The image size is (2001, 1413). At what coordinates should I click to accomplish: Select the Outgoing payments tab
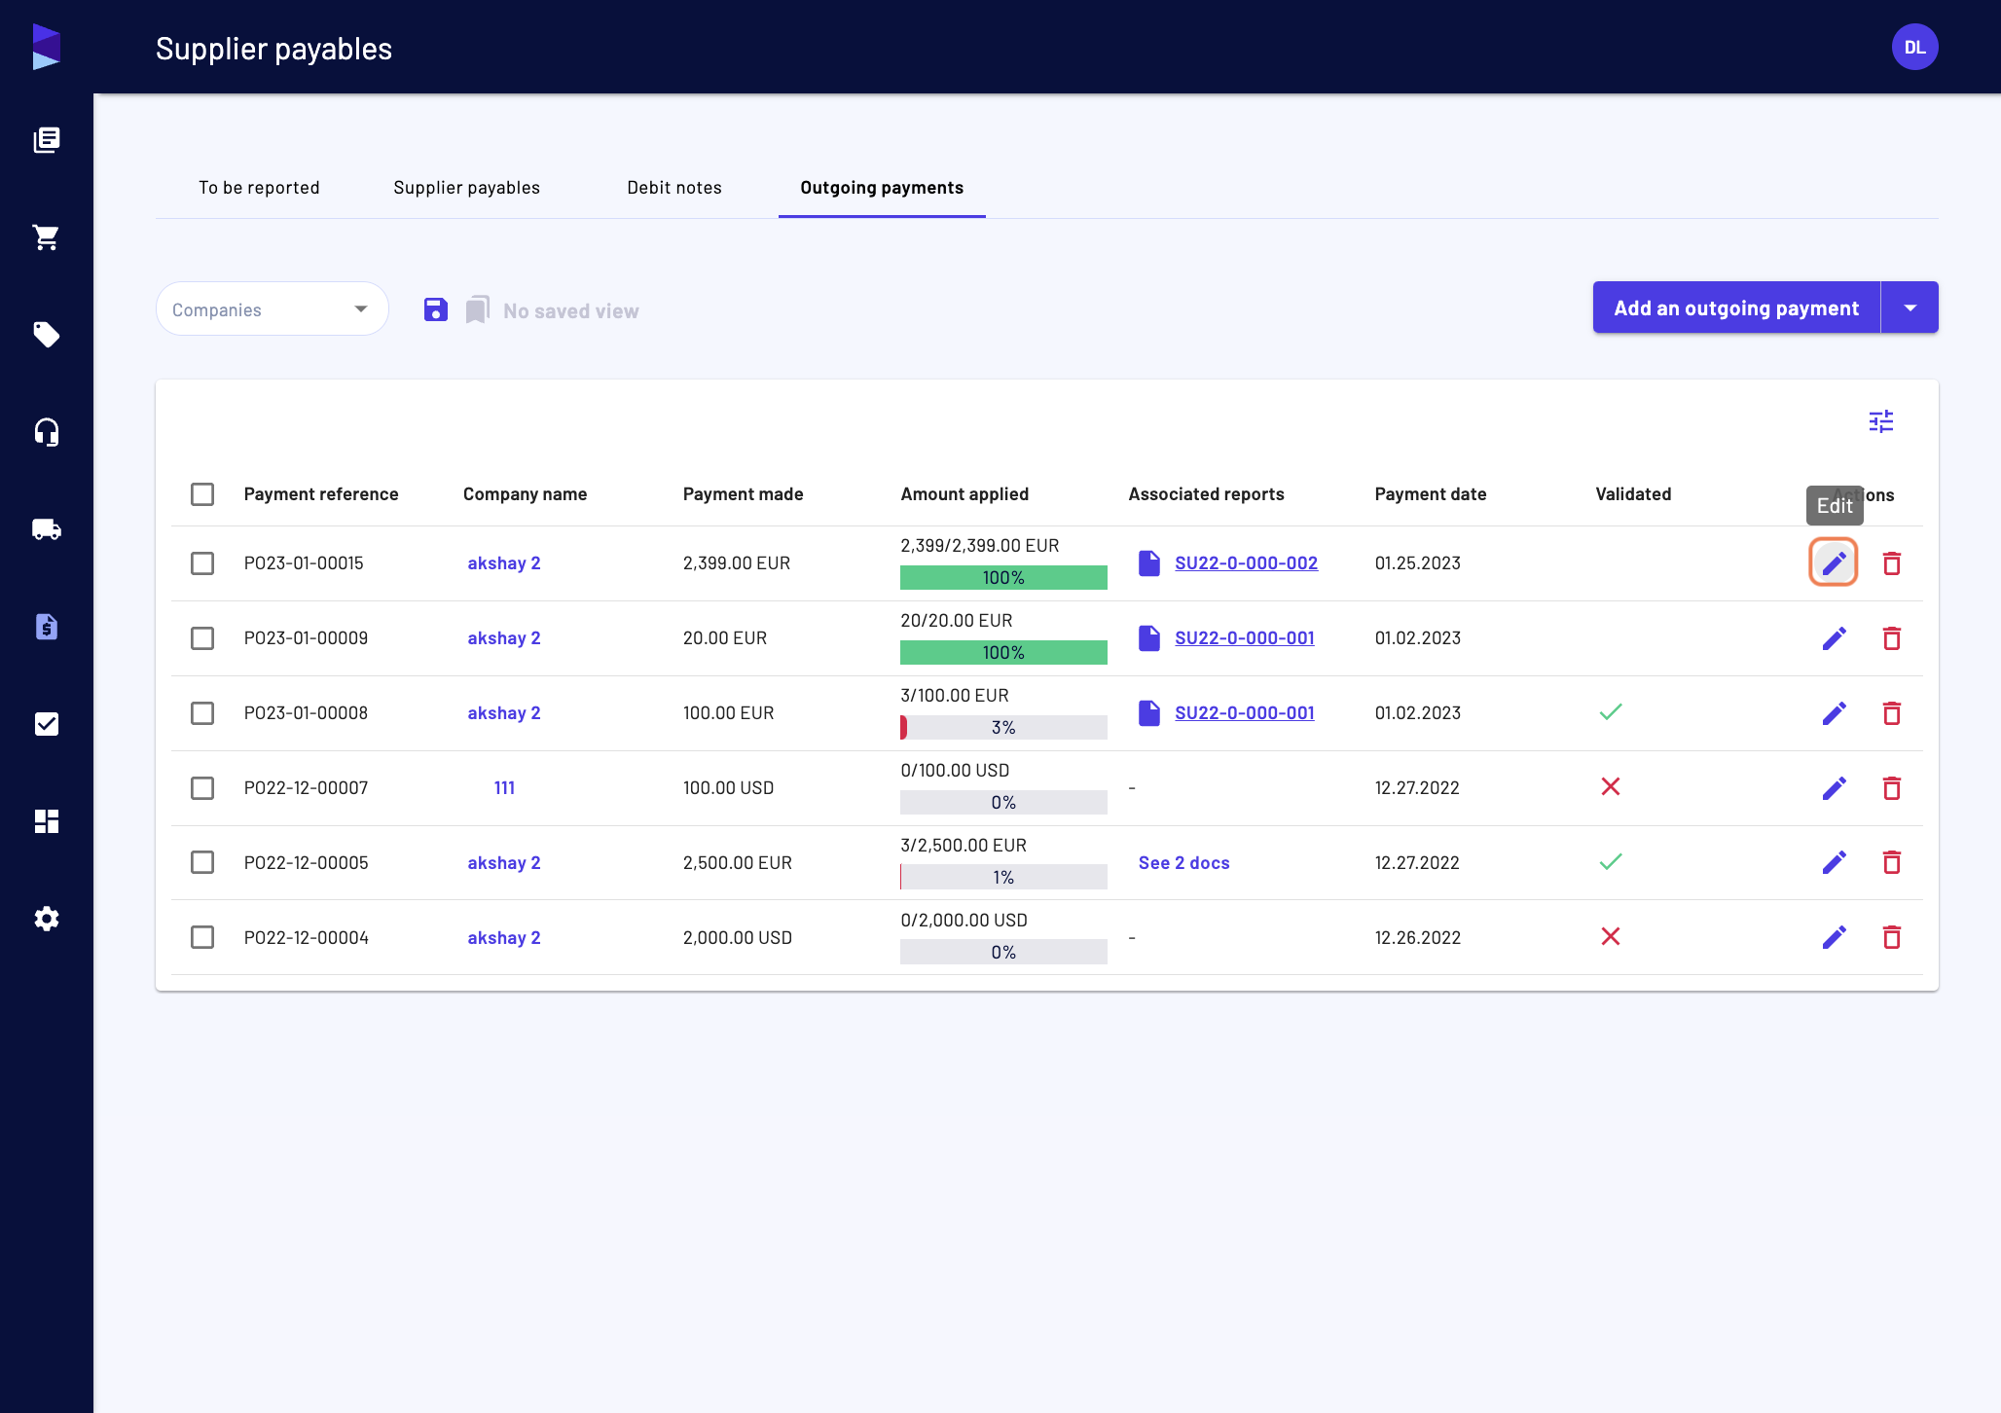click(882, 188)
